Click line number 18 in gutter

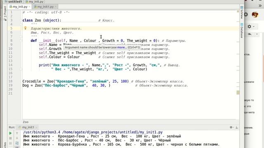point(10,81)
